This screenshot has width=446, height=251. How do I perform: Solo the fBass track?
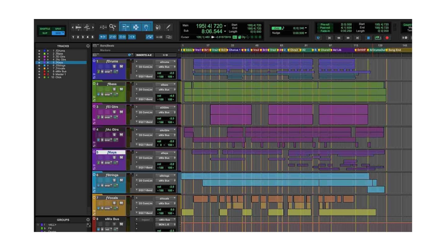point(114,89)
